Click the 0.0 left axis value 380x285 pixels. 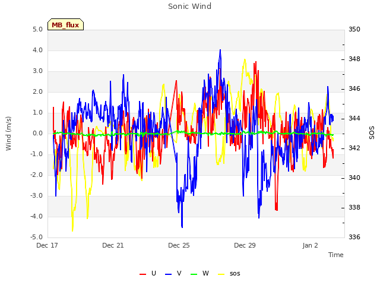[x=38, y=133]
